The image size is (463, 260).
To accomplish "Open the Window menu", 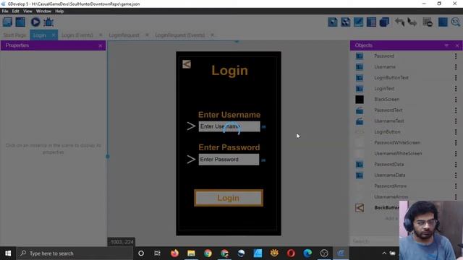I will (x=43, y=12).
